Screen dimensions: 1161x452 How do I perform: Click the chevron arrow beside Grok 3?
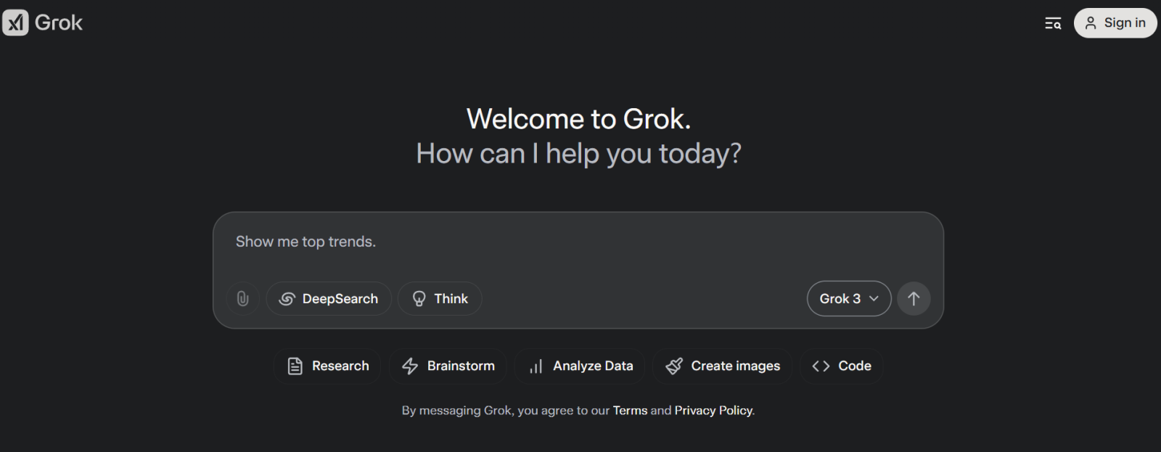click(874, 299)
